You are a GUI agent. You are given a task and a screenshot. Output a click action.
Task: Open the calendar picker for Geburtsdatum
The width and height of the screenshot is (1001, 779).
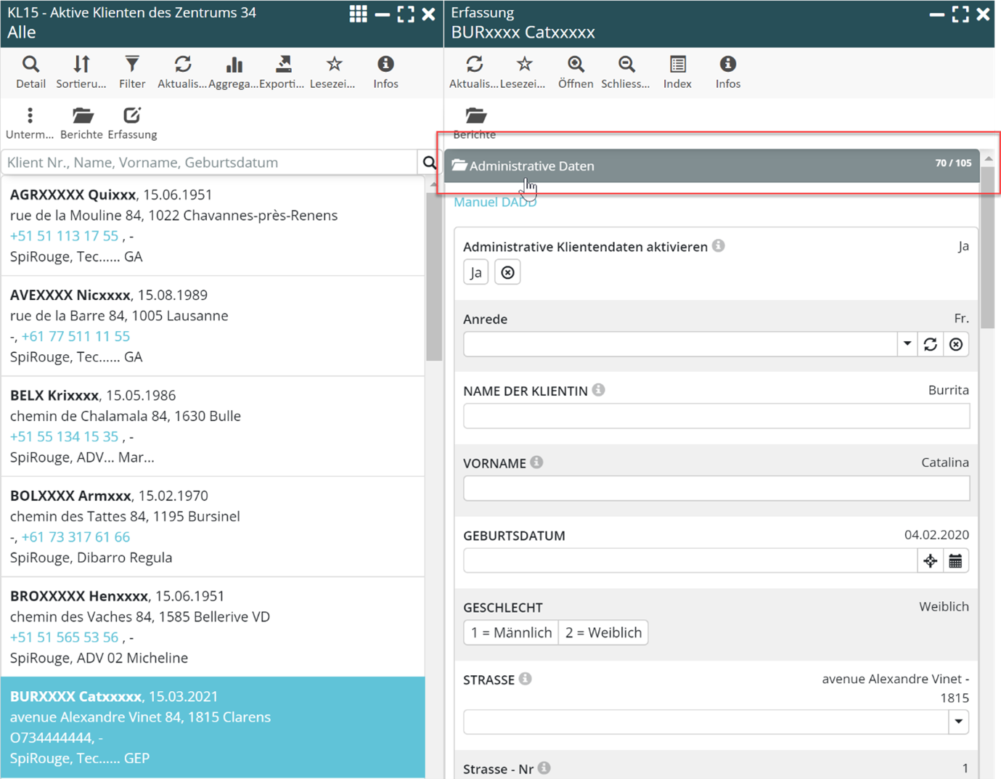pyautogui.click(x=956, y=561)
